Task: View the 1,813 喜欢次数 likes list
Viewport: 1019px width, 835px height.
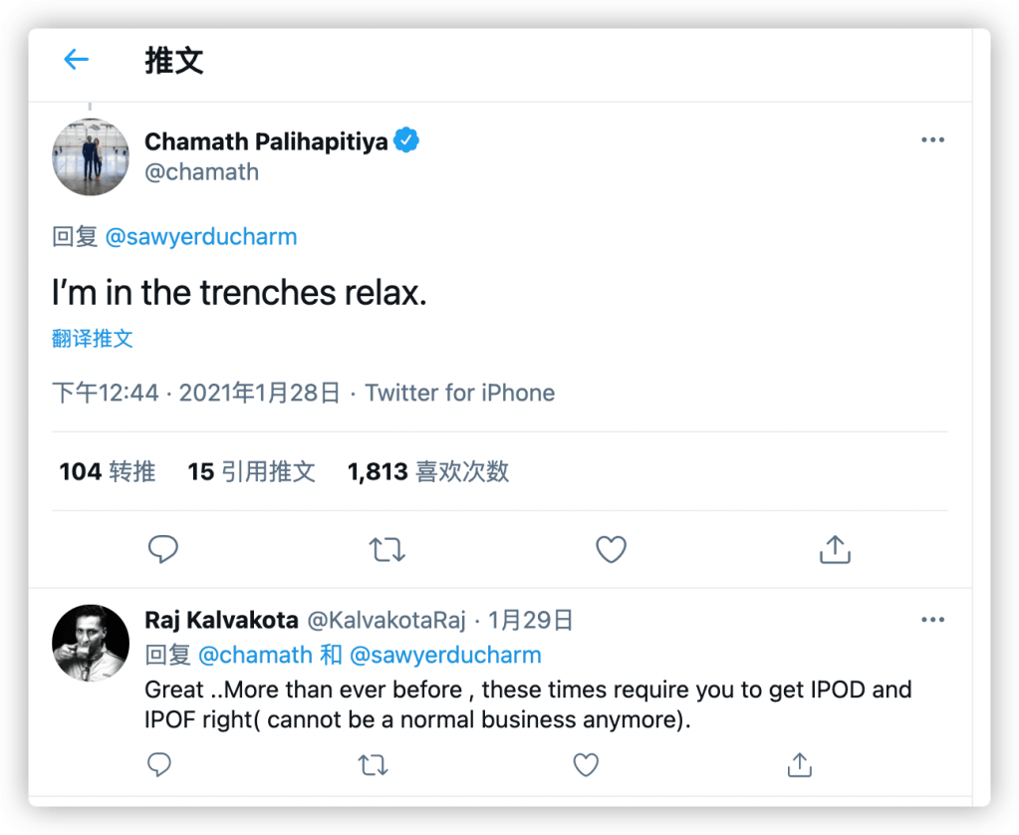Action: tap(428, 471)
